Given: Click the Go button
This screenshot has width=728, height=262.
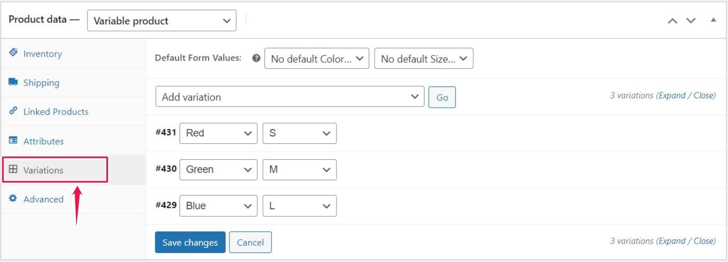Looking at the screenshot, I should pyautogui.click(x=442, y=97).
